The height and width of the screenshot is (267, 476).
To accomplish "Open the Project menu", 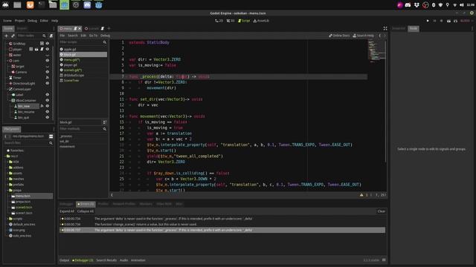I will click(20, 21).
